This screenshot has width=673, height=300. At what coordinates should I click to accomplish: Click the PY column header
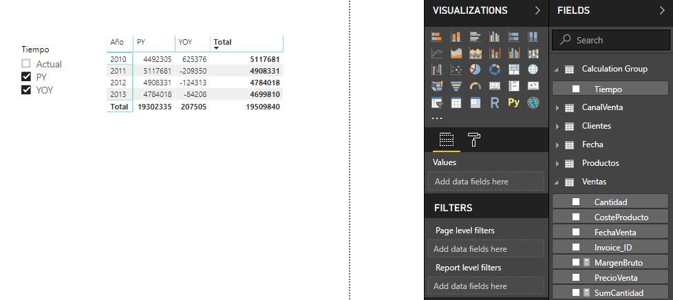coord(154,44)
